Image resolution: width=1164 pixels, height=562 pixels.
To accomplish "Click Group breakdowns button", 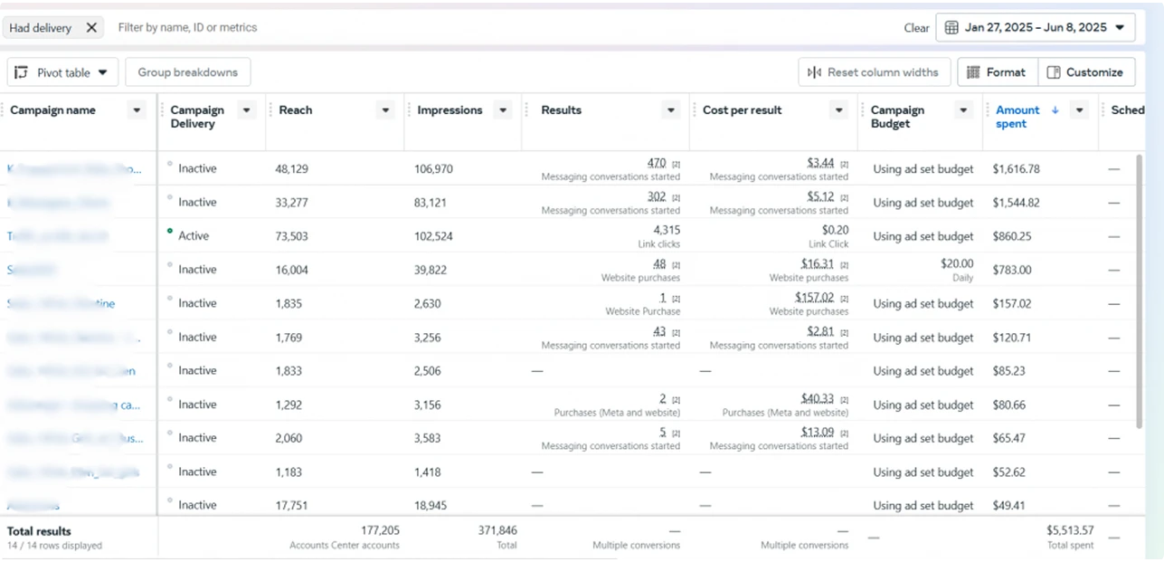I will point(188,72).
